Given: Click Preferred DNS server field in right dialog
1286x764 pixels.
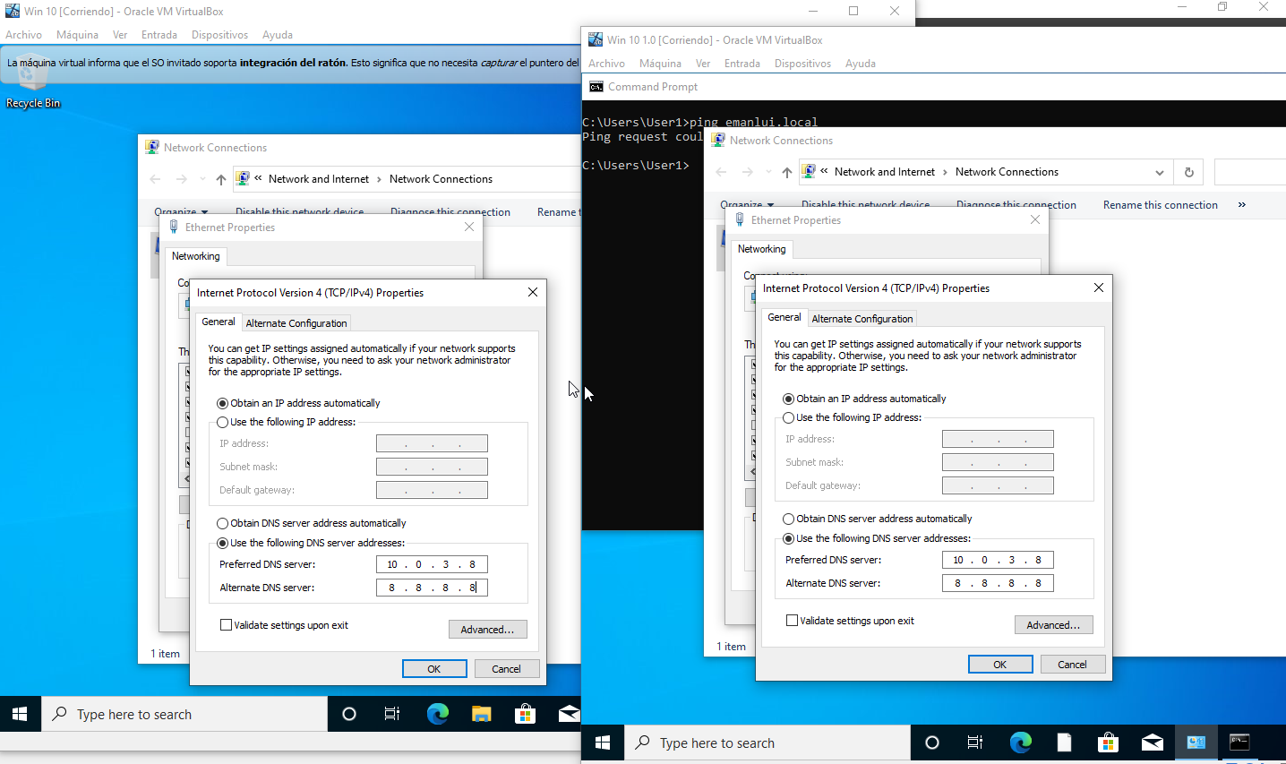Looking at the screenshot, I should pos(997,560).
